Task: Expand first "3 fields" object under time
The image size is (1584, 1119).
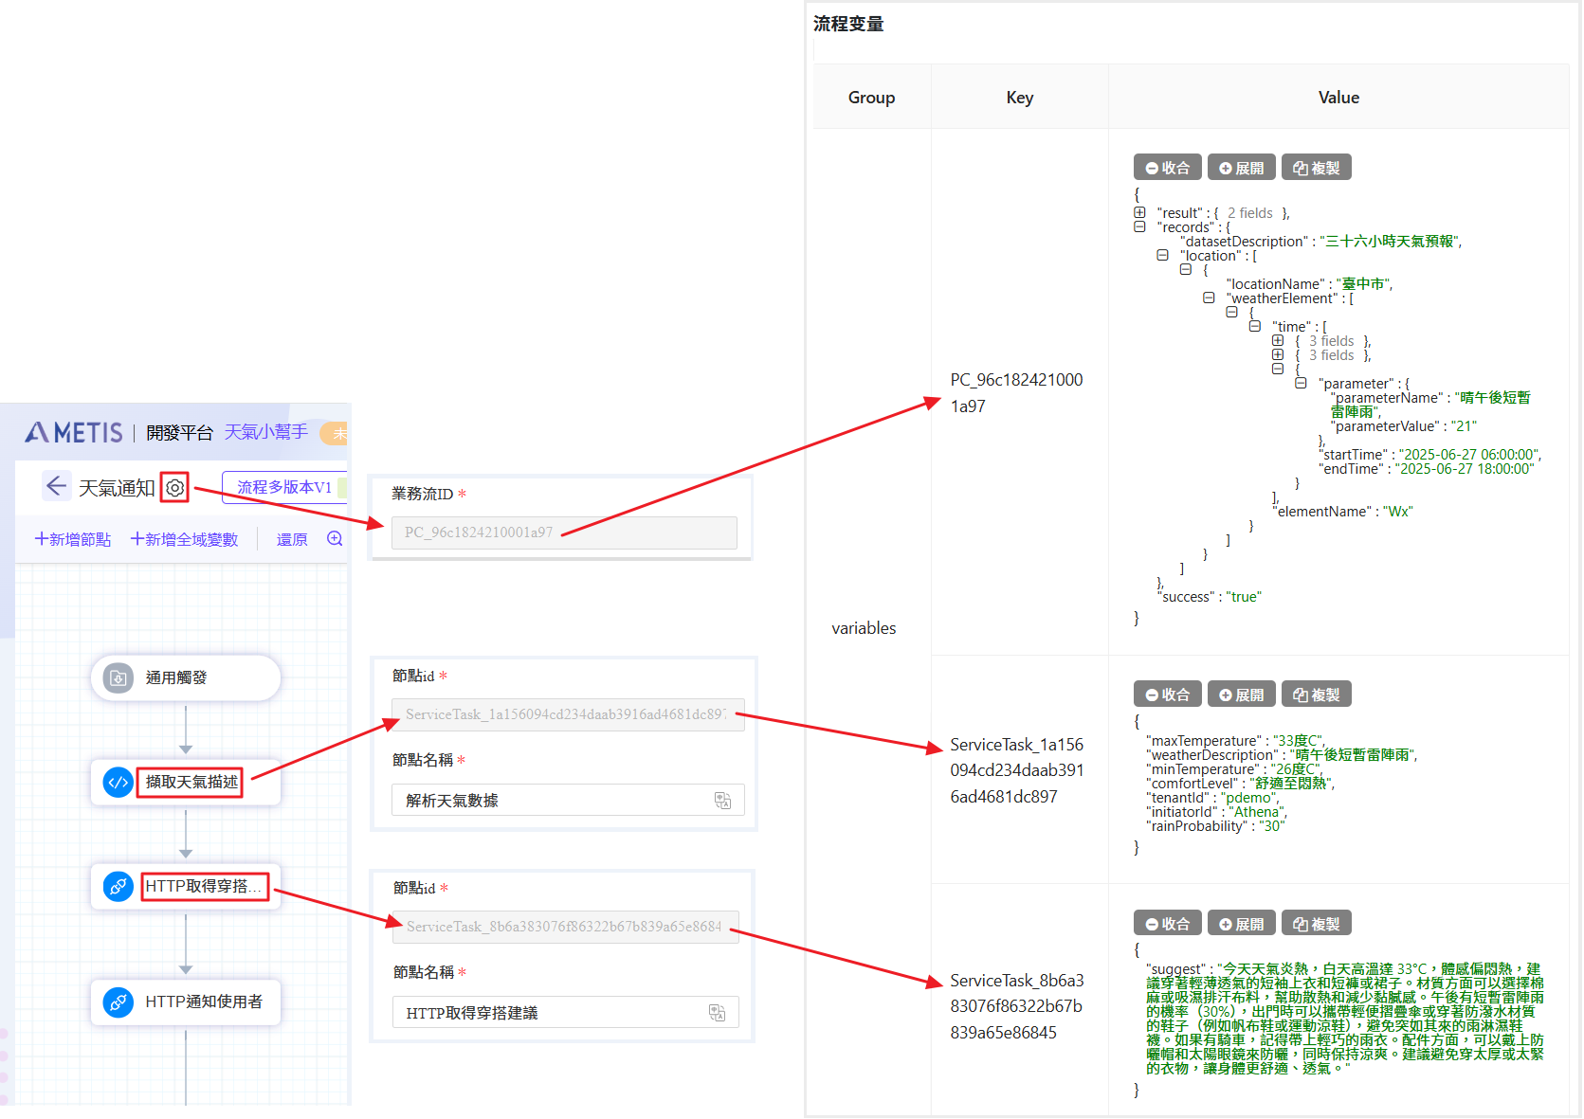Action: tap(1278, 340)
